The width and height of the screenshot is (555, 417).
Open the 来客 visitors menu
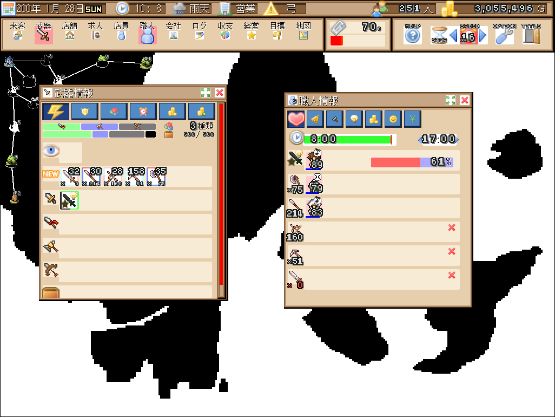coord(18,31)
